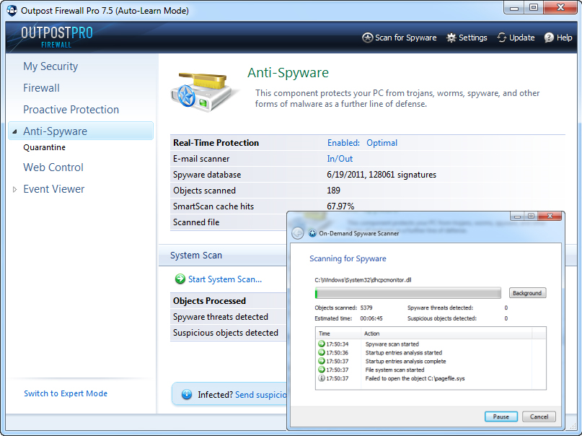Click the Update refresh icon
Viewport: 582px width, 436px height.
click(502, 38)
